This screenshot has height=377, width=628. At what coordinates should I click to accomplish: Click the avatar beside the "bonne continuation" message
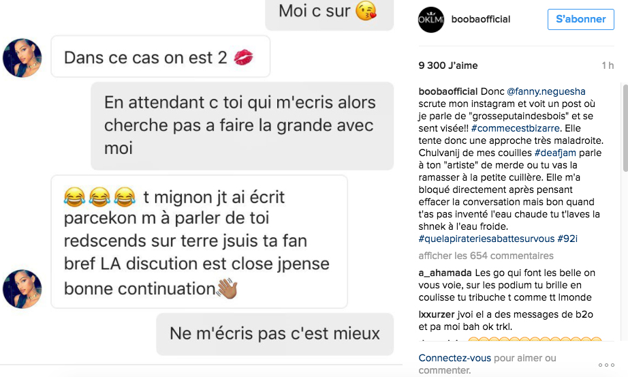pos(22,288)
